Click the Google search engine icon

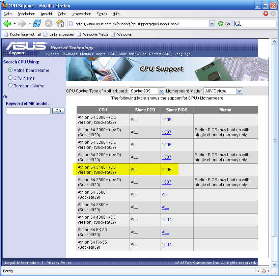pos(238,24)
